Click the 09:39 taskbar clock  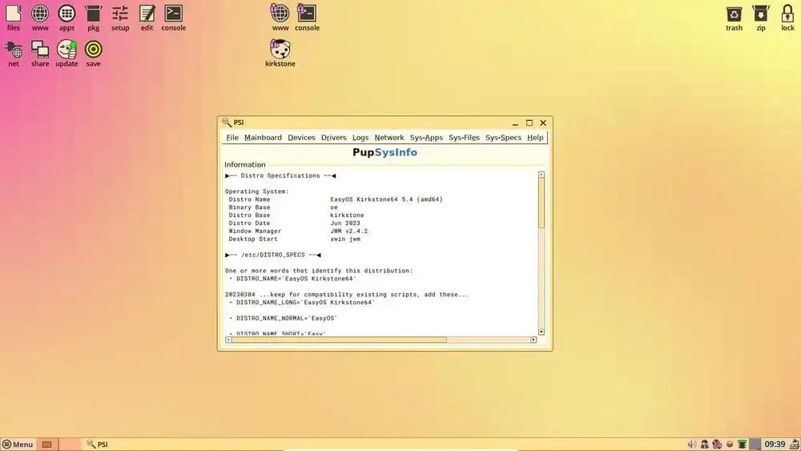click(775, 445)
